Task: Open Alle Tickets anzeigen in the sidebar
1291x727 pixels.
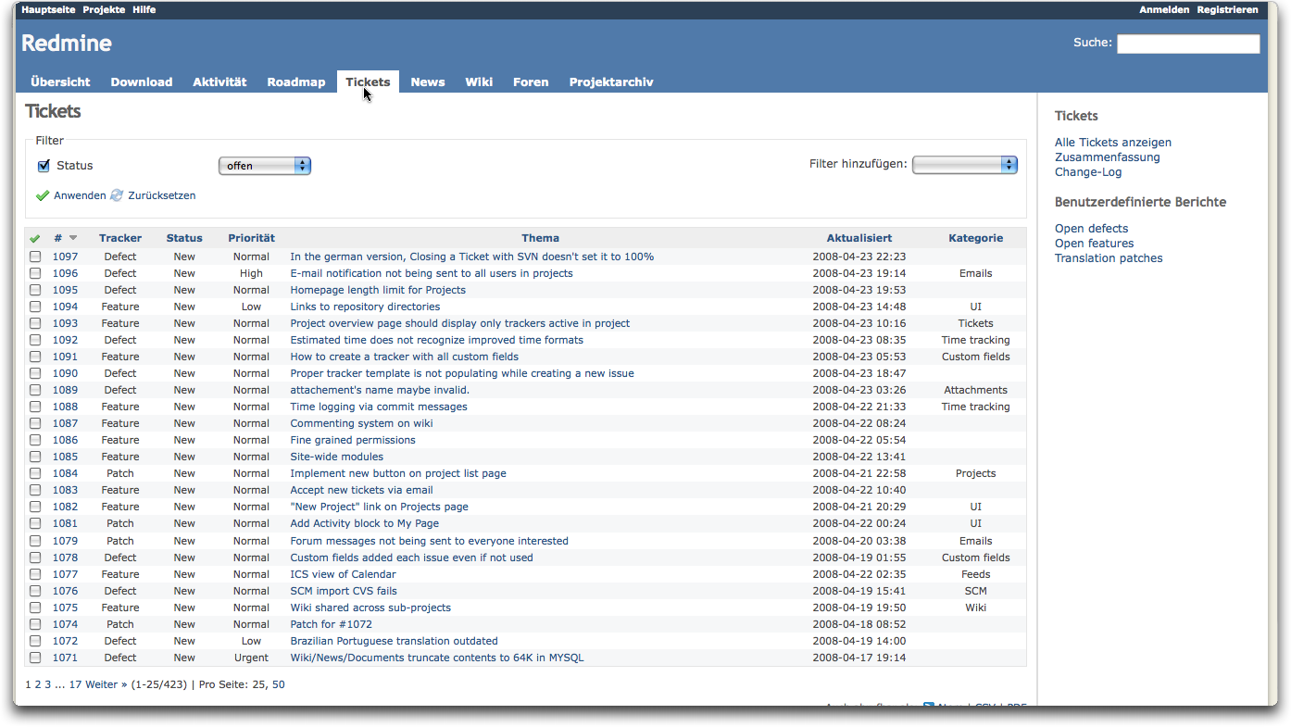Action: [x=1112, y=142]
